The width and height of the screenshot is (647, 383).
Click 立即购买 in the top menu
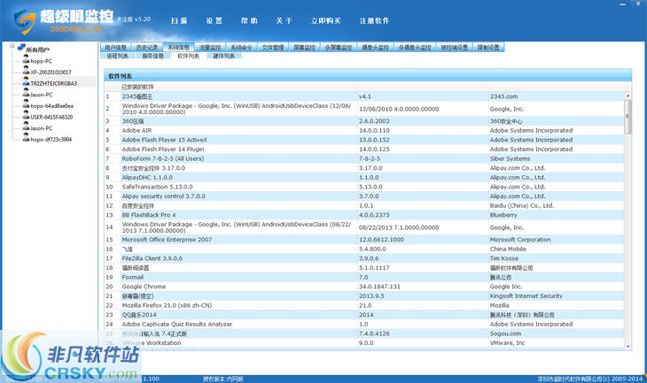[325, 20]
